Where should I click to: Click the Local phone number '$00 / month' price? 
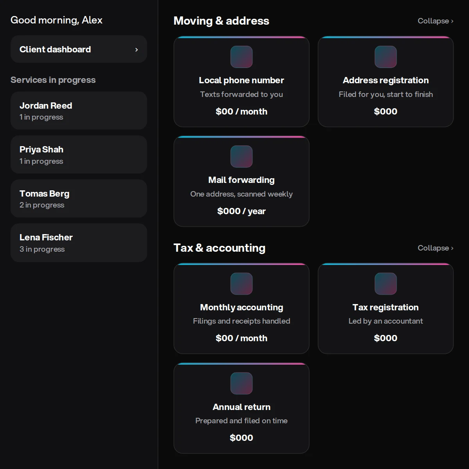(242, 111)
